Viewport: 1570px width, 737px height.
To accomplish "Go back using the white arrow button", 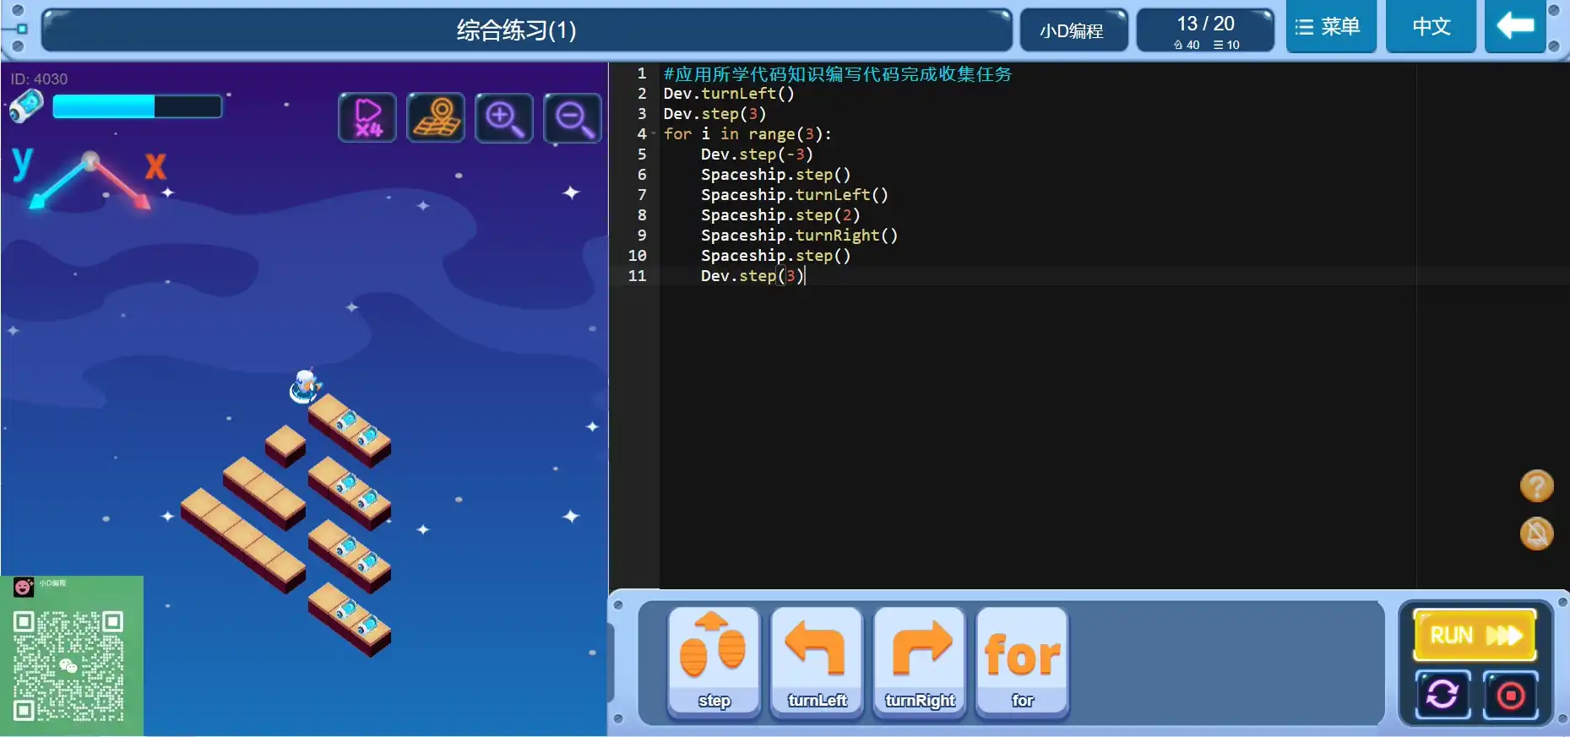I will [x=1515, y=27].
